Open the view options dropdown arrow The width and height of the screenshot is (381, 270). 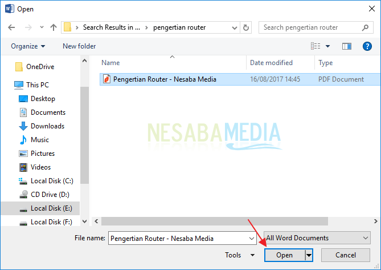click(328, 46)
